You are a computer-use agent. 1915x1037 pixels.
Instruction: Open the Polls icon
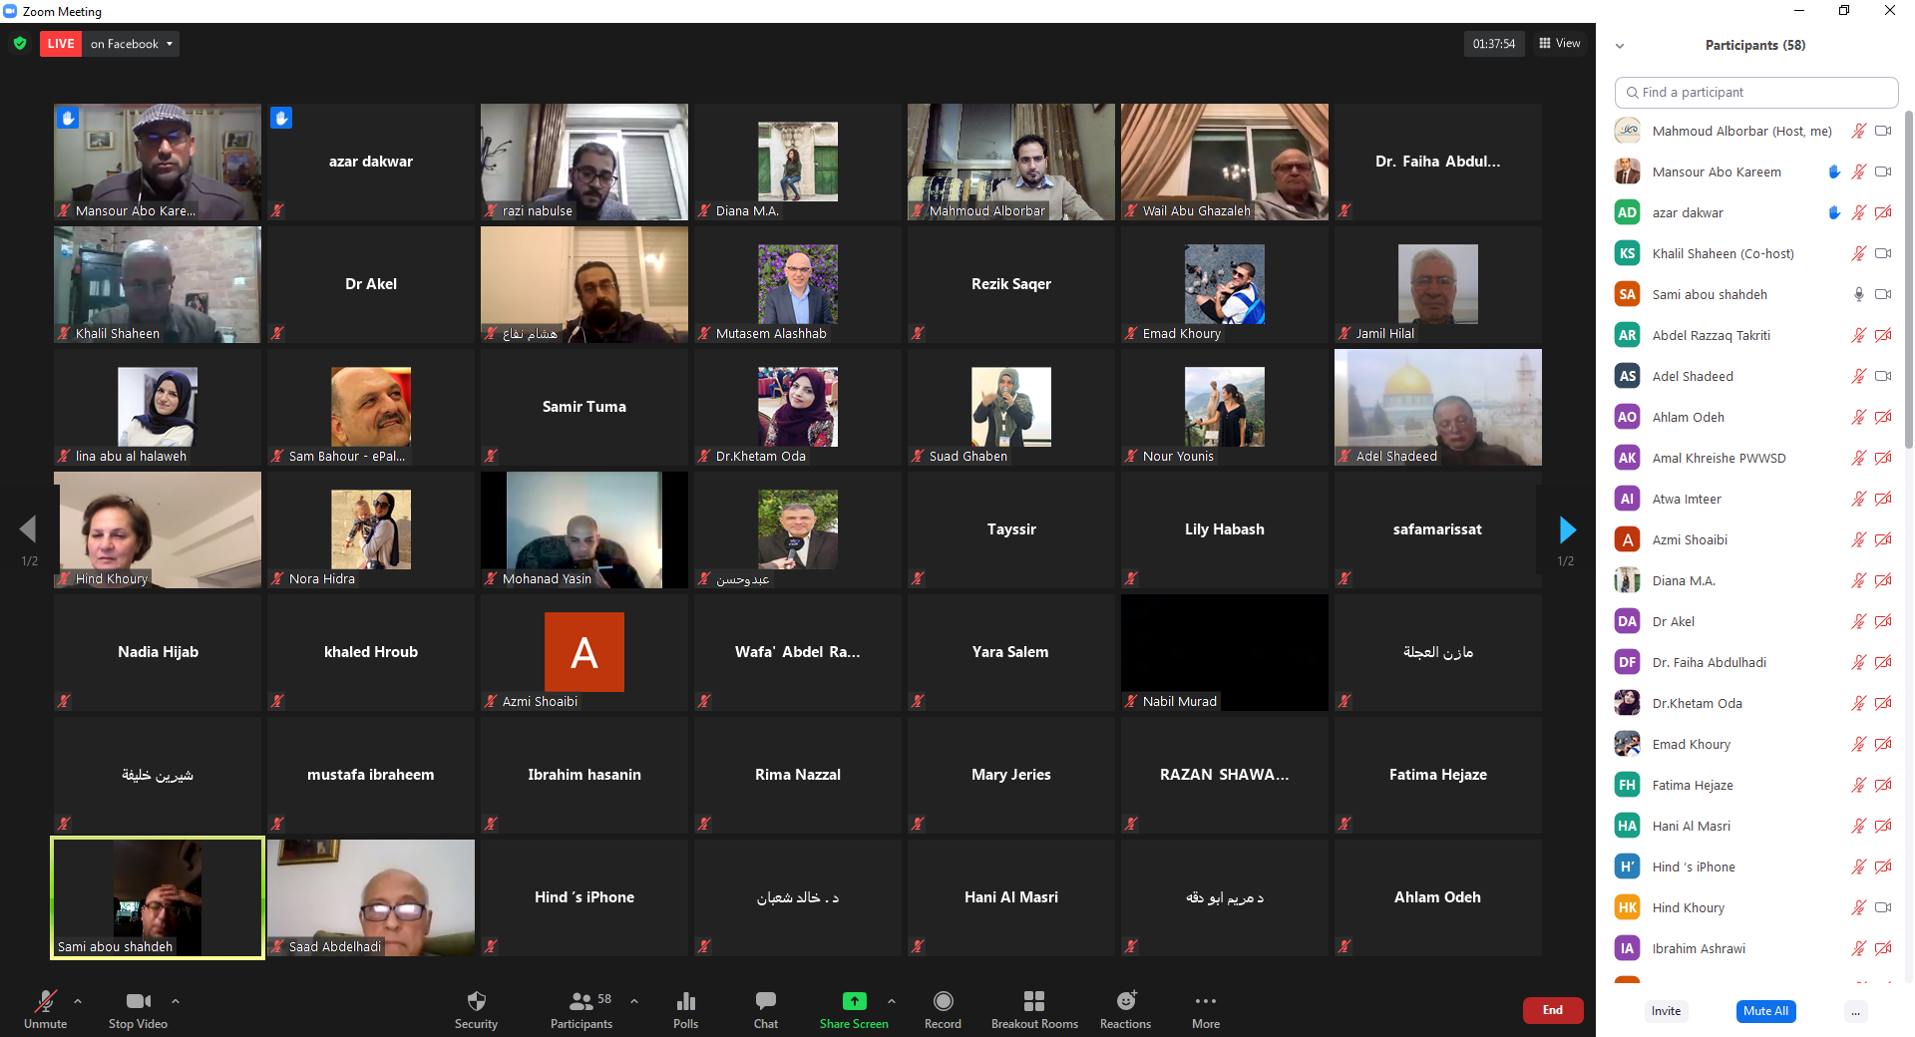coord(685,1002)
